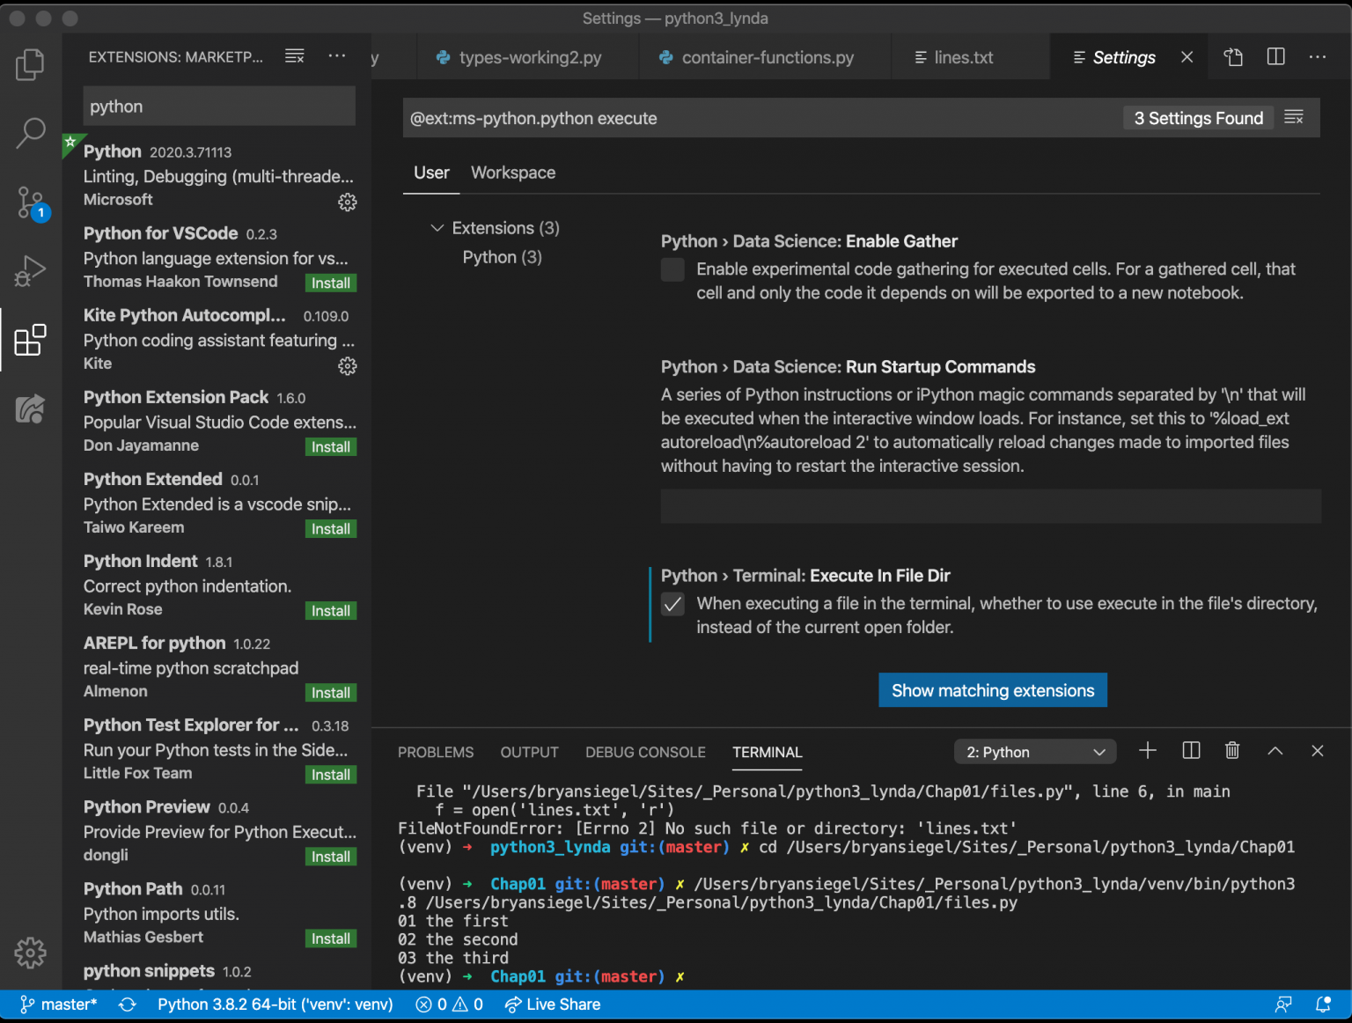Viewport: 1352px width, 1023px height.
Task: Close the terminal panel
Action: point(1318,751)
